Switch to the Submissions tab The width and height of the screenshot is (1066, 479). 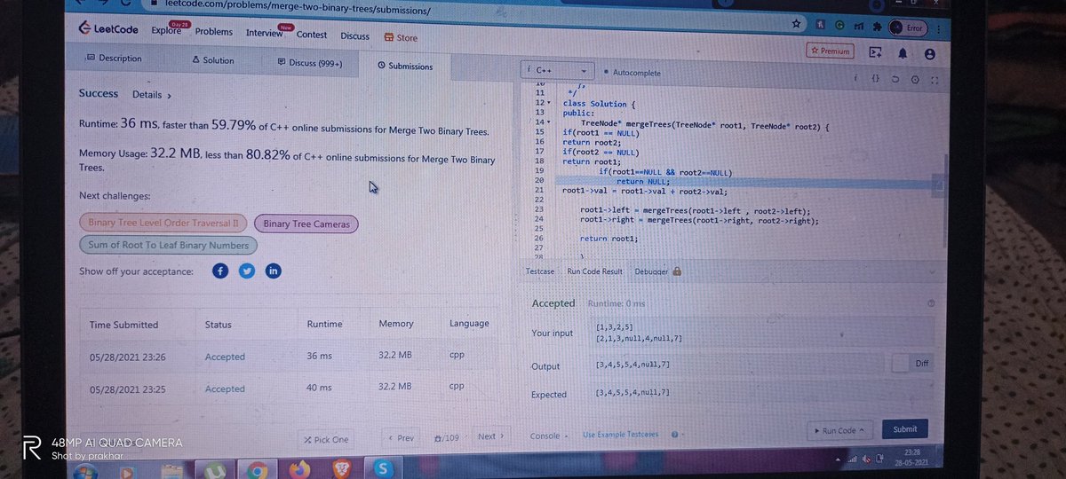coord(405,66)
